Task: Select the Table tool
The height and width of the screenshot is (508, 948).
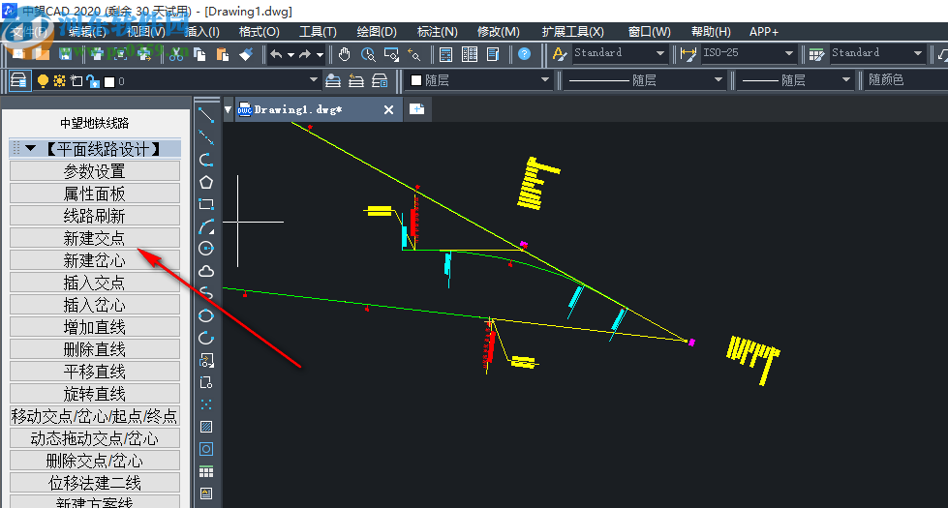Action: 206,471
